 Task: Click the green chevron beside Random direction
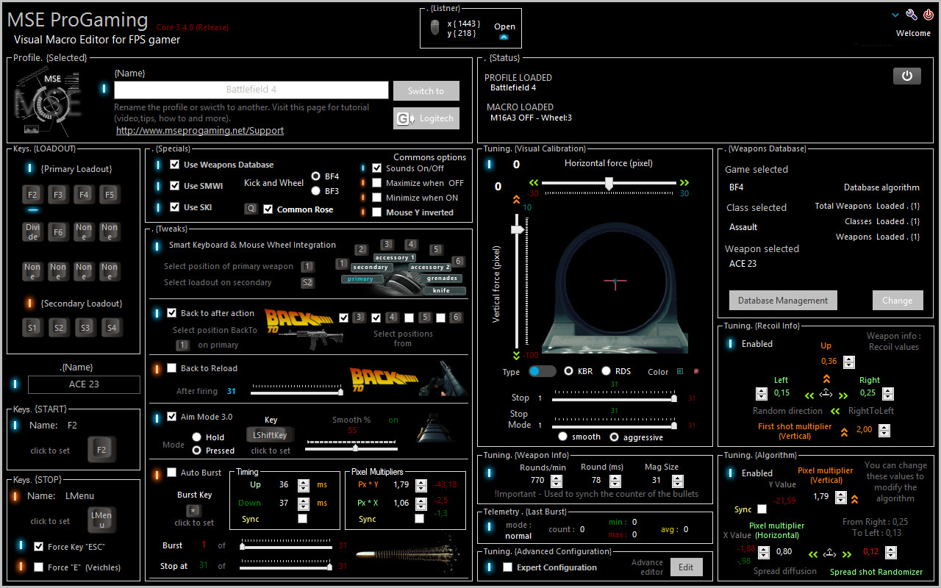837,411
